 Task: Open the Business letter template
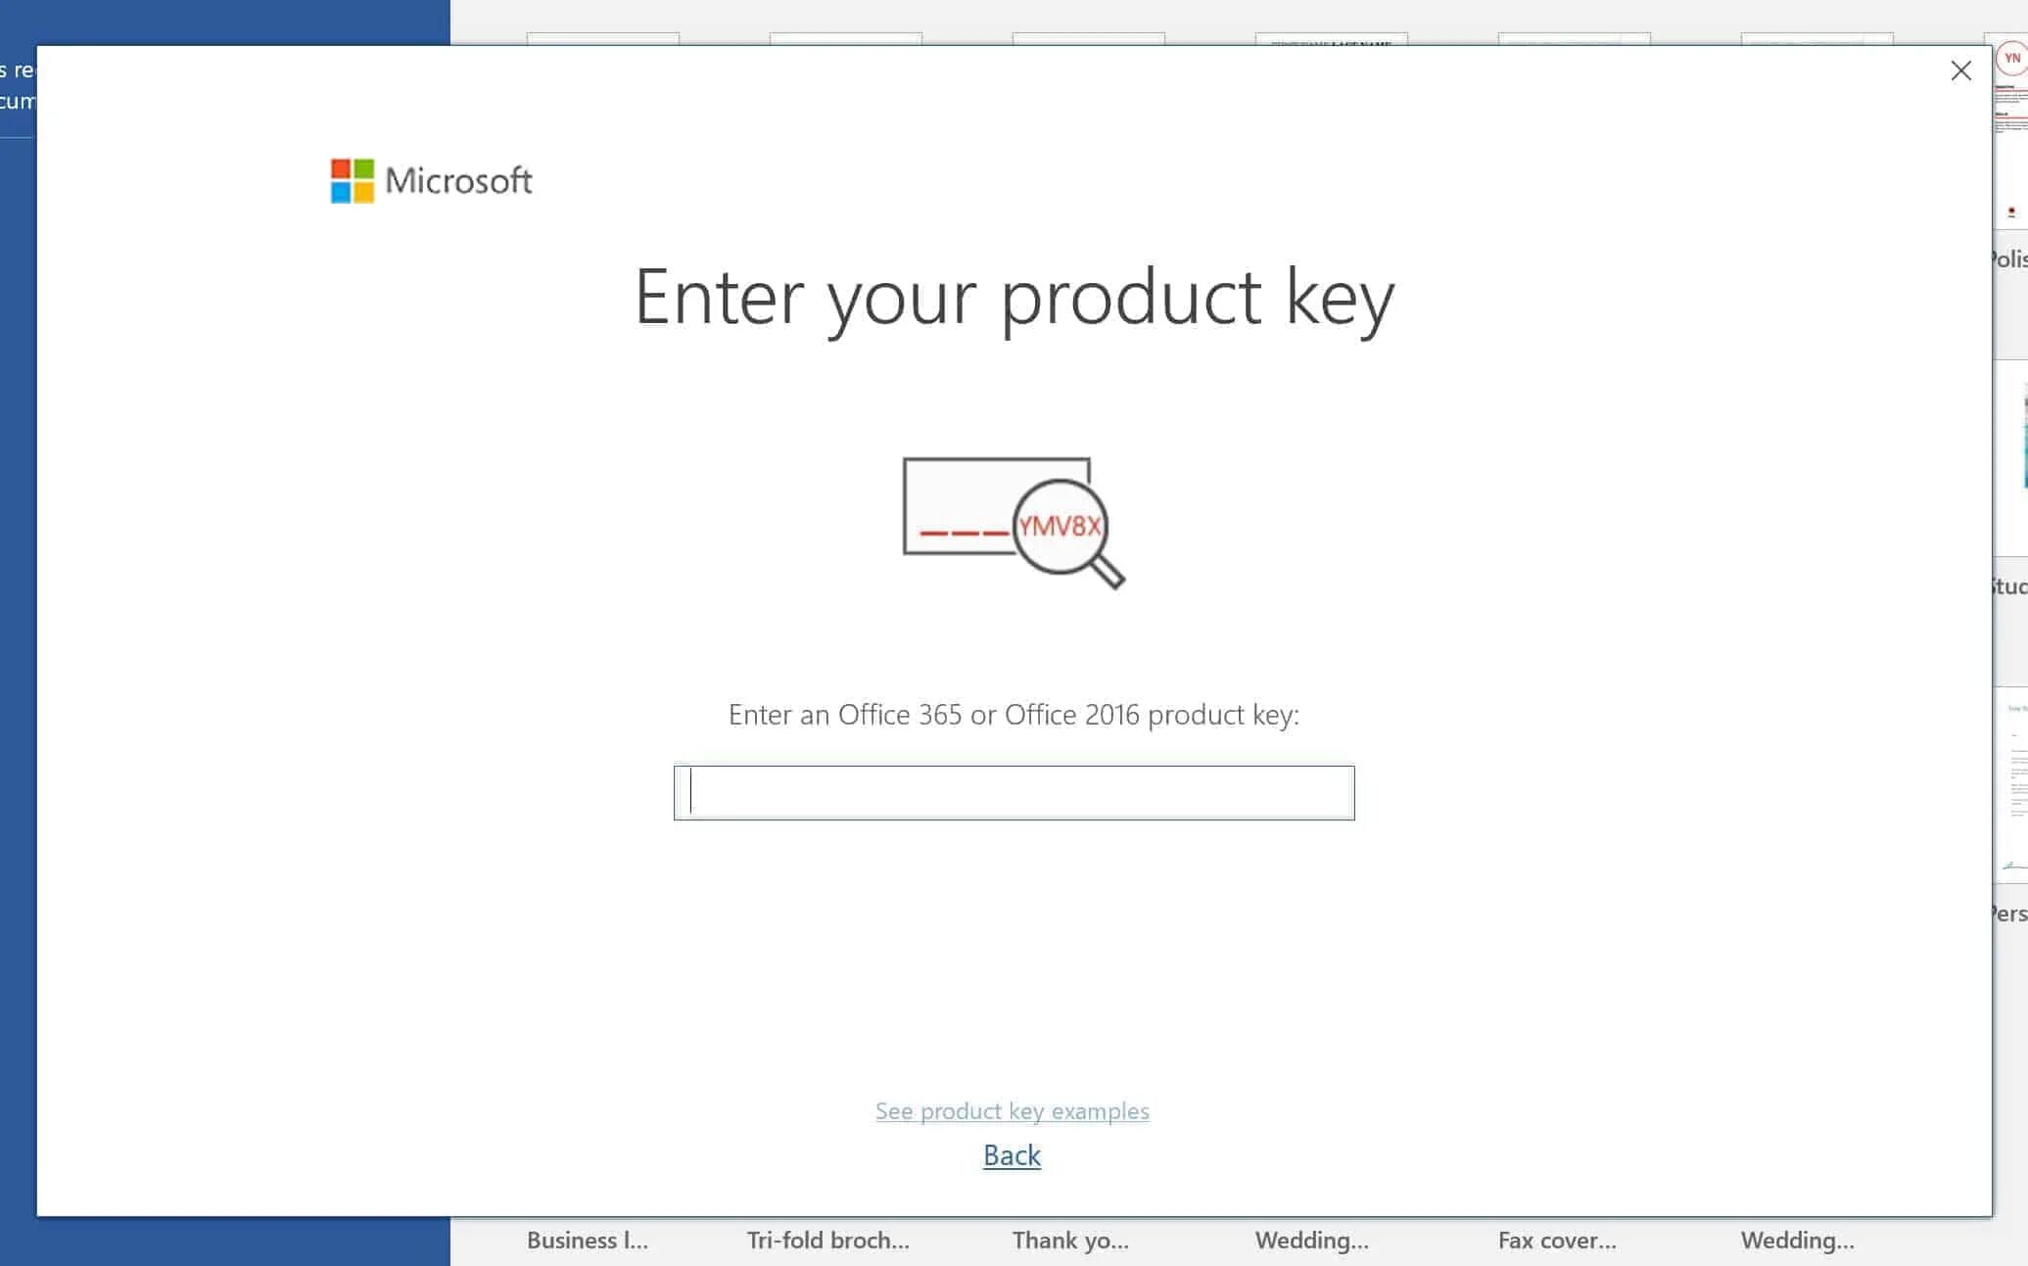(x=587, y=1239)
